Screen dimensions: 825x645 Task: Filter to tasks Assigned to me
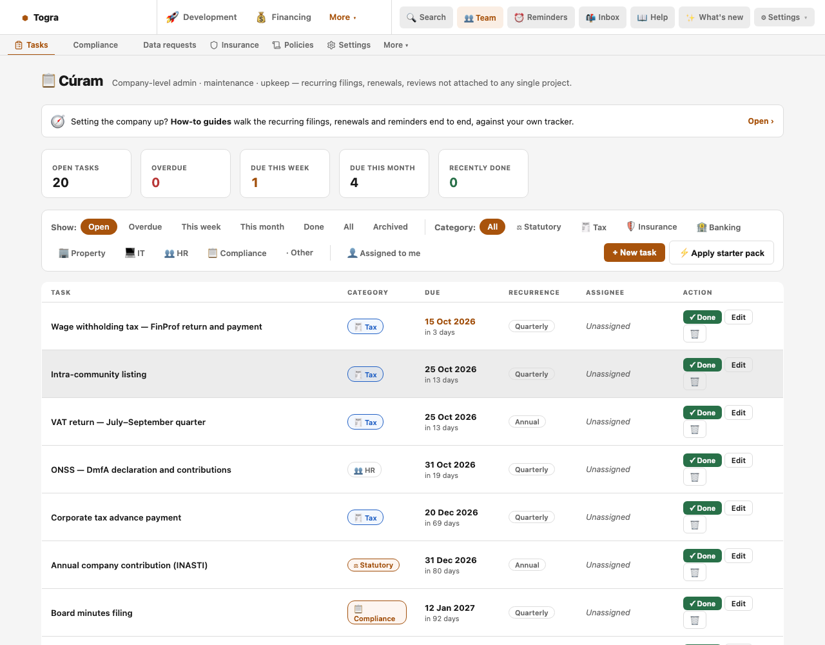[x=384, y=253]
